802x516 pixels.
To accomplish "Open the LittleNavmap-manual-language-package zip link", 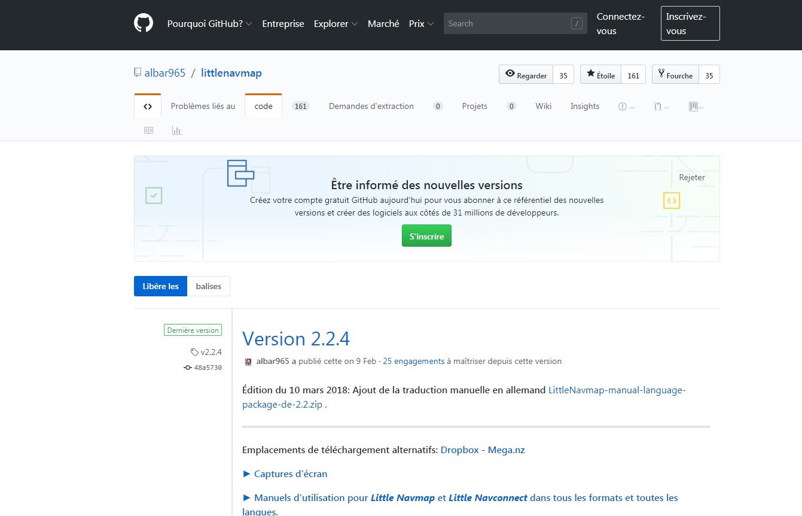I will click(x=464, y=397).
